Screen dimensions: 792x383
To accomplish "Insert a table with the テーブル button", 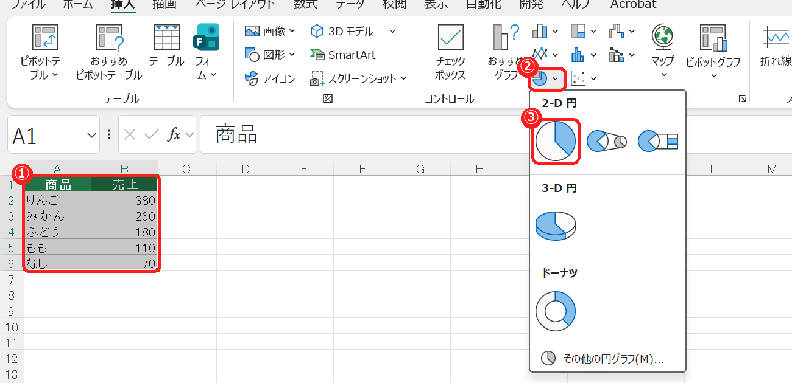I will coord(166,46).
